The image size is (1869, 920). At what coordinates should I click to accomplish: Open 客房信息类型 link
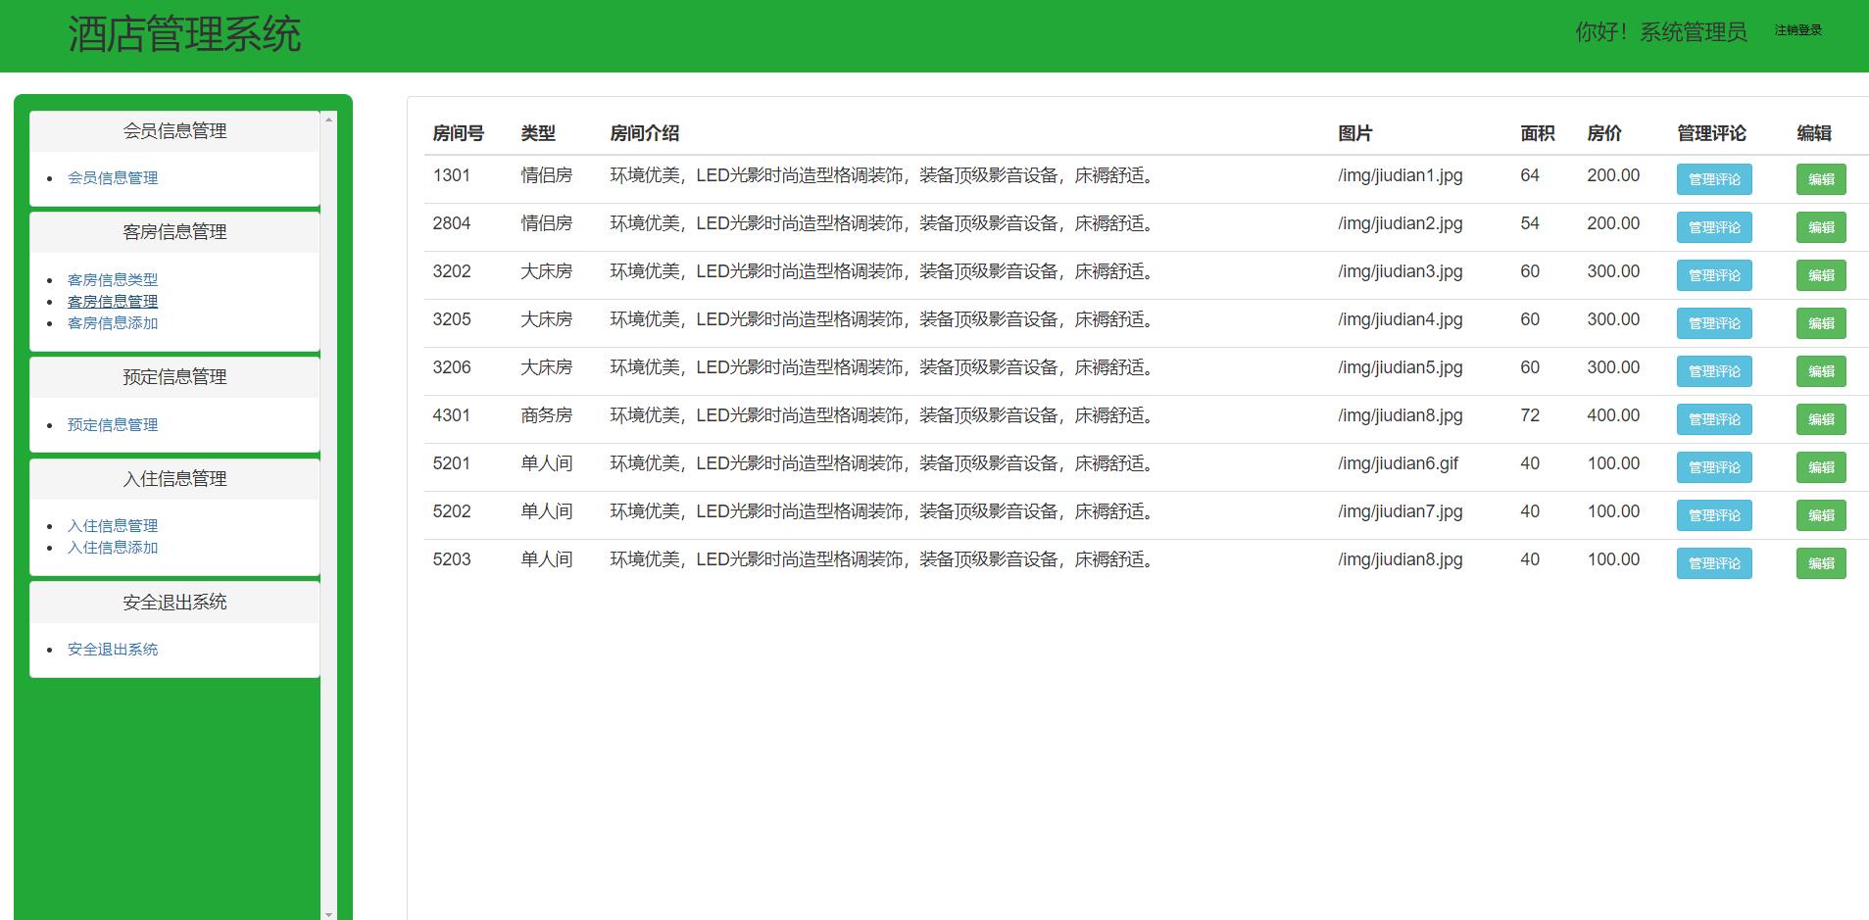(112, 279)
